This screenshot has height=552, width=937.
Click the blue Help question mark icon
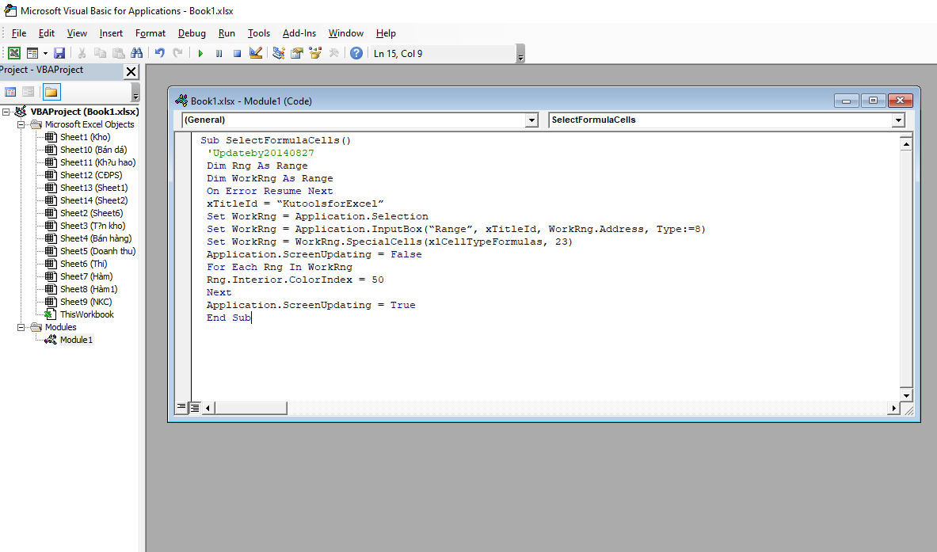tap(356, 53)
